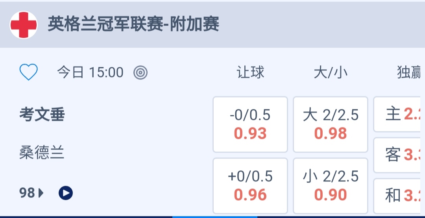Click the 让球 column heading

250,72
